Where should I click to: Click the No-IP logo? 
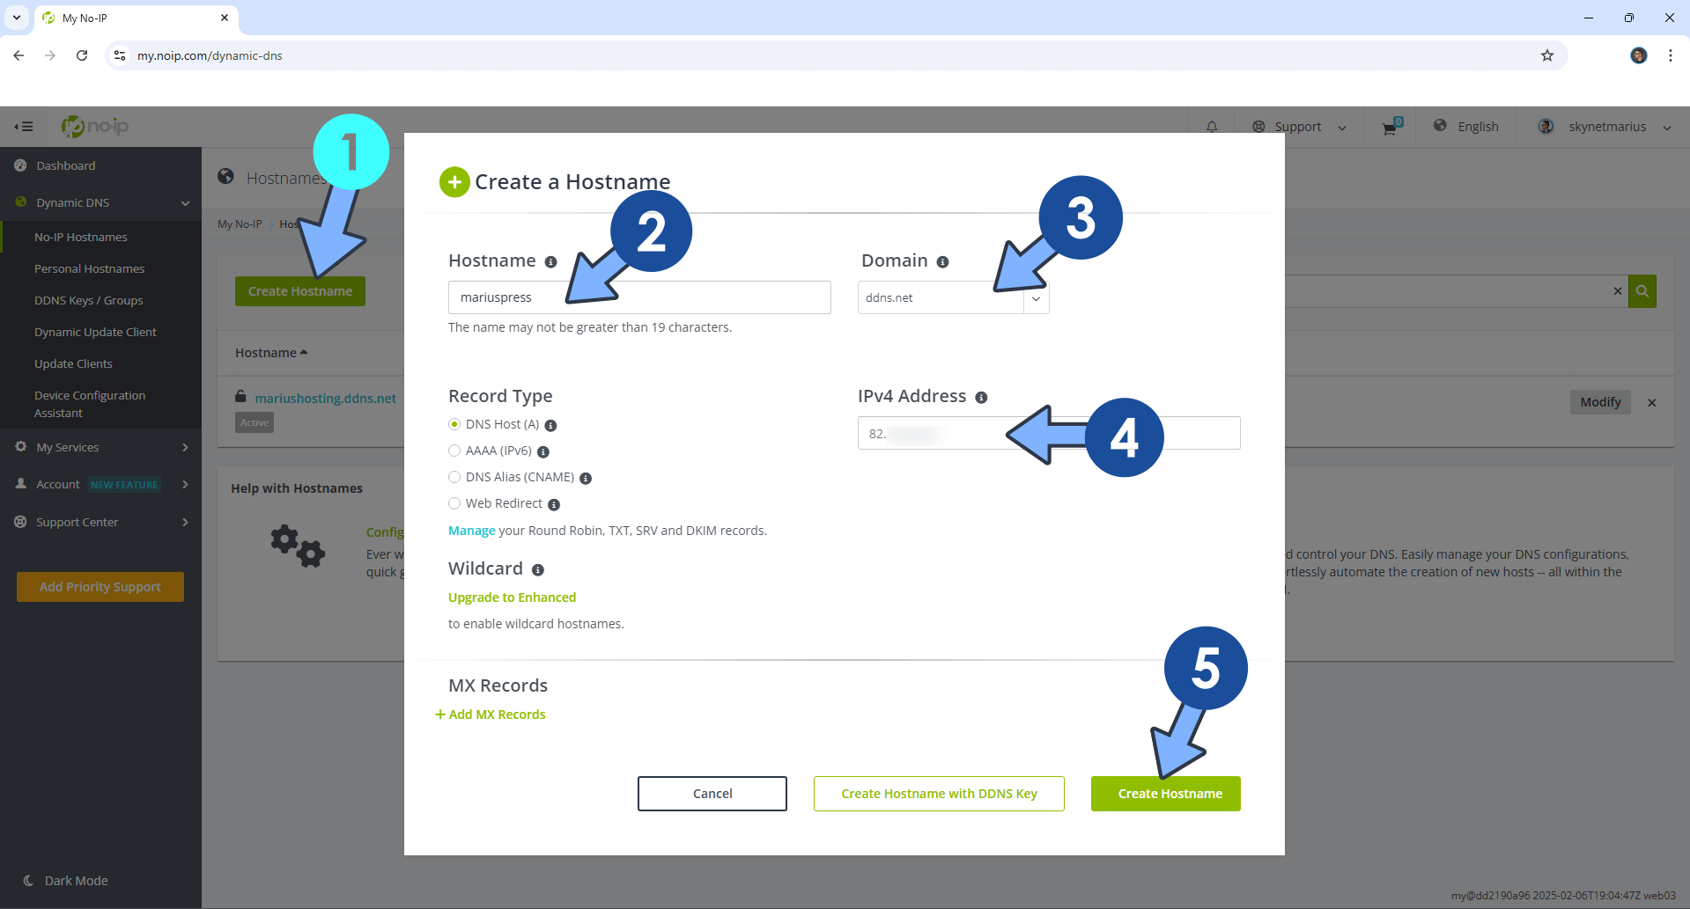coord(95,127)
